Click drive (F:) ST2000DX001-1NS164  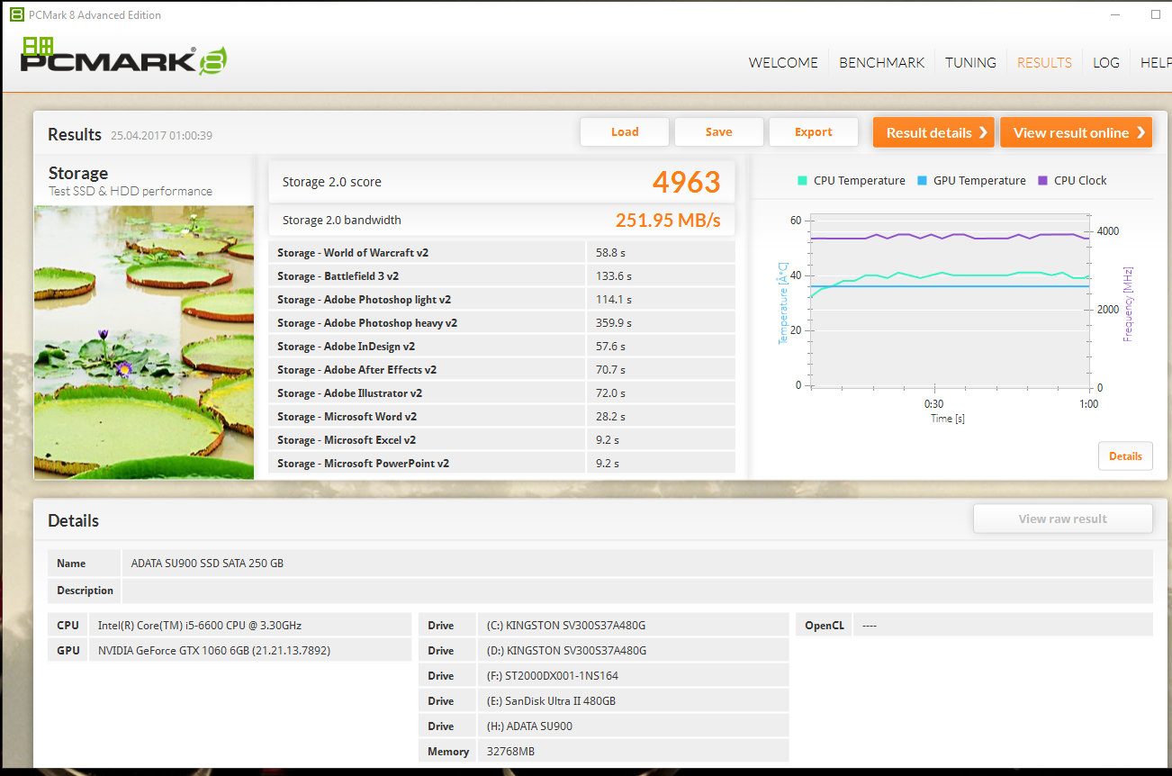pos(633,675)
